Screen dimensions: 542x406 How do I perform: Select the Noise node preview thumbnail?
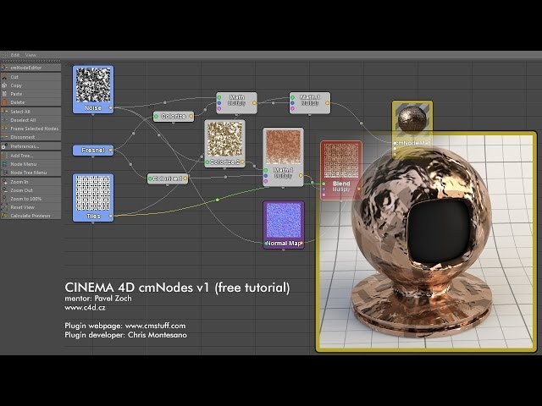[x=93, y=85]
